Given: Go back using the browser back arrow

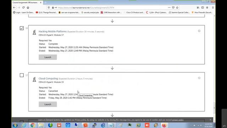Looking at the screenshot, I should coord(14,7).
